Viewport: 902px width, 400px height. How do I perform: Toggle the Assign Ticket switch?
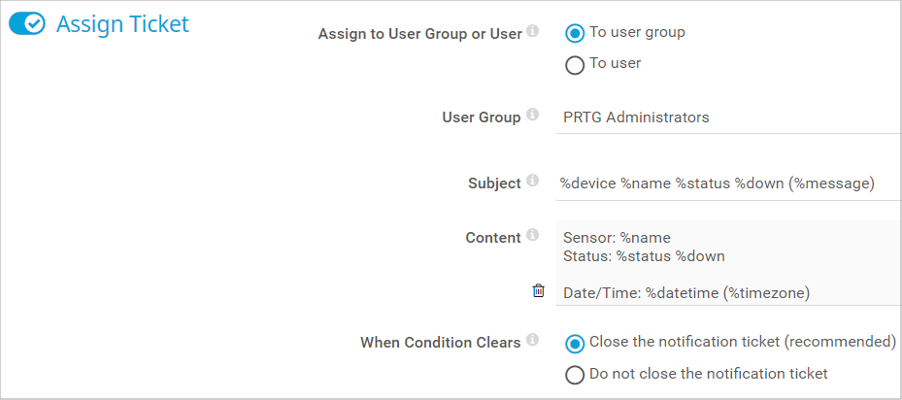point(27,24)
